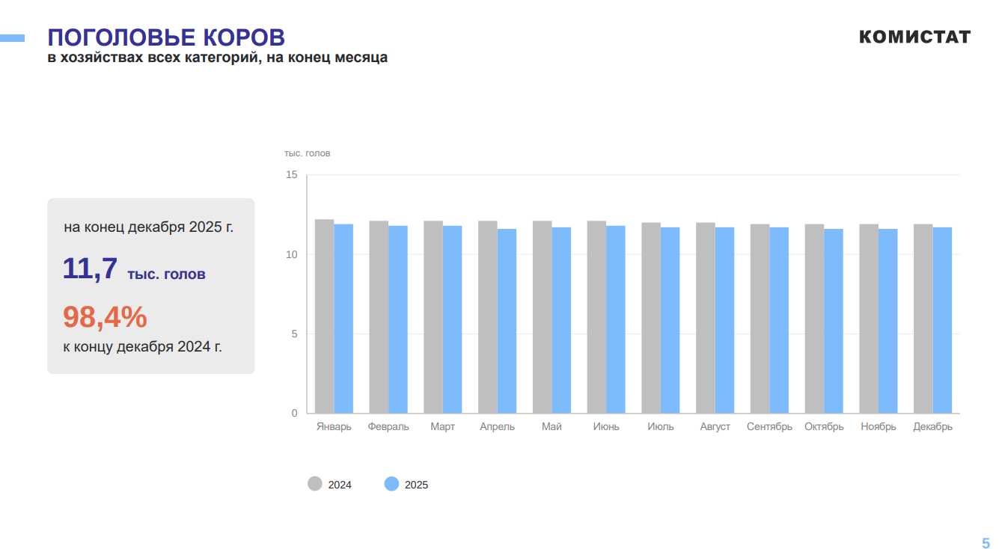Select the blue 2025 bar for Январь
Image resolution: width=999 pixels, height=549 pixels.
[343, 319]
